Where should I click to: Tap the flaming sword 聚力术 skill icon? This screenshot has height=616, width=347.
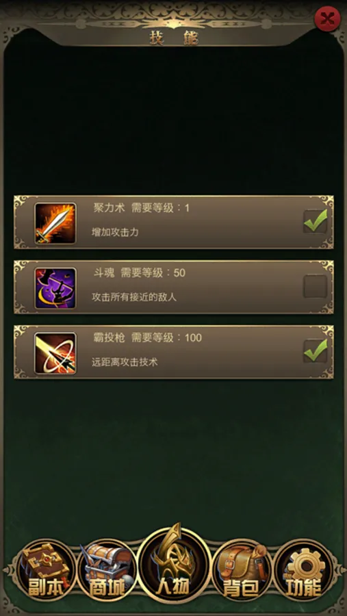pyautogui.click(x=55, y=223)
